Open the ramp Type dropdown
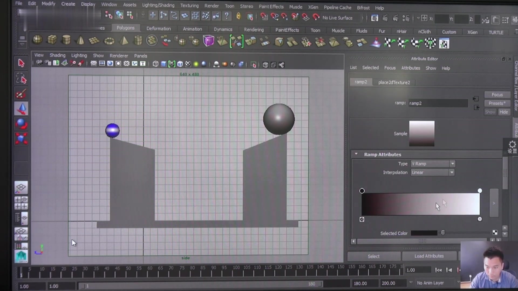Screen dimensions: 518x291 click(433, 164)
